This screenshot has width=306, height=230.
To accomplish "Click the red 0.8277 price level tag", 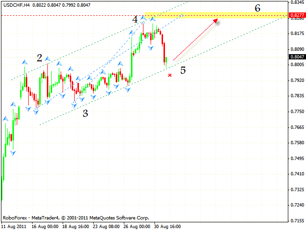I will click(x=296, y=15).
